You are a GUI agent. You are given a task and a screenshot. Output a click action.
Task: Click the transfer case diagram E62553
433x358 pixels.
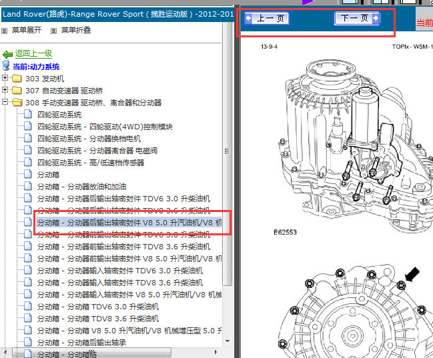click(356, 145)
